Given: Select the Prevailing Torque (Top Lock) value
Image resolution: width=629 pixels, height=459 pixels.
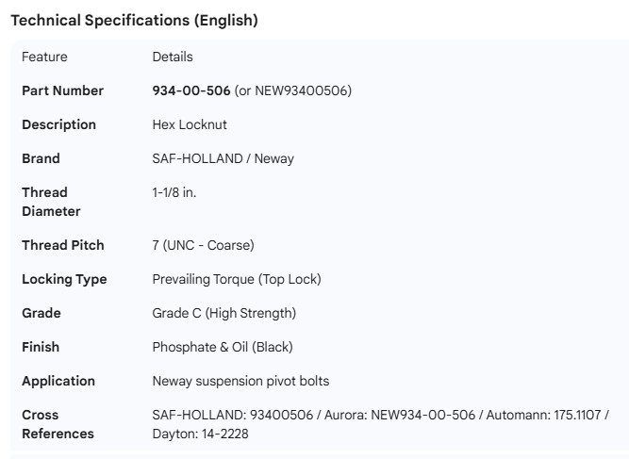Looking at the screenshot, I should pyautogui.click(x=237, y=279).
